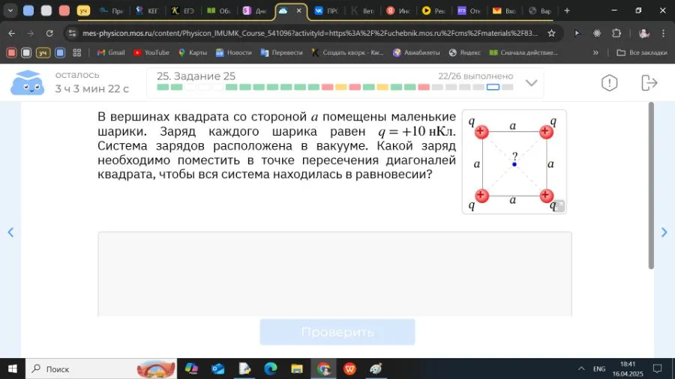Open the YouTube bookmark
Screen dimensions: 675x379
(x=151, y=52)
